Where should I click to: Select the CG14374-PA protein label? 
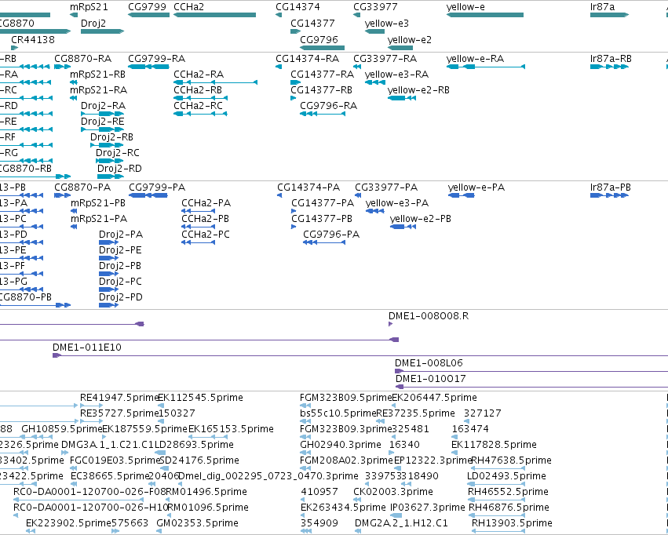(308, 187)
